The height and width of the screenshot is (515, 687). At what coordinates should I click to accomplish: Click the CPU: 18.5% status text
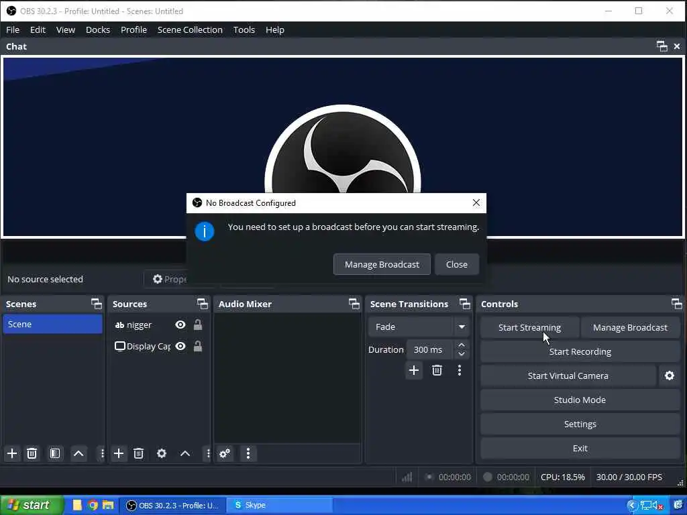[563, 477]
